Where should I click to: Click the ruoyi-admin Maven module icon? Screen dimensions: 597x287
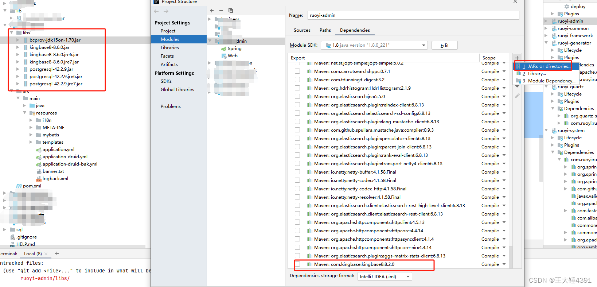554,21
